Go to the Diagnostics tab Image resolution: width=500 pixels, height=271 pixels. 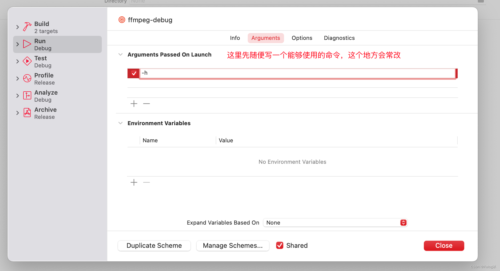click(x=339, y=38)
